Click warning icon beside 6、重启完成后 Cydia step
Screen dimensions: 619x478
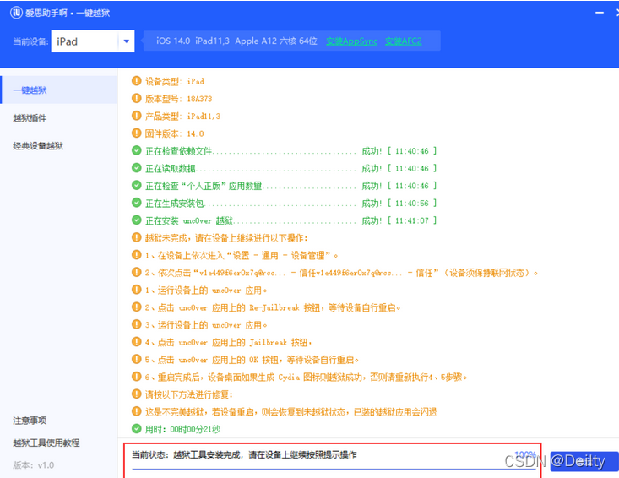coord(137,376)
